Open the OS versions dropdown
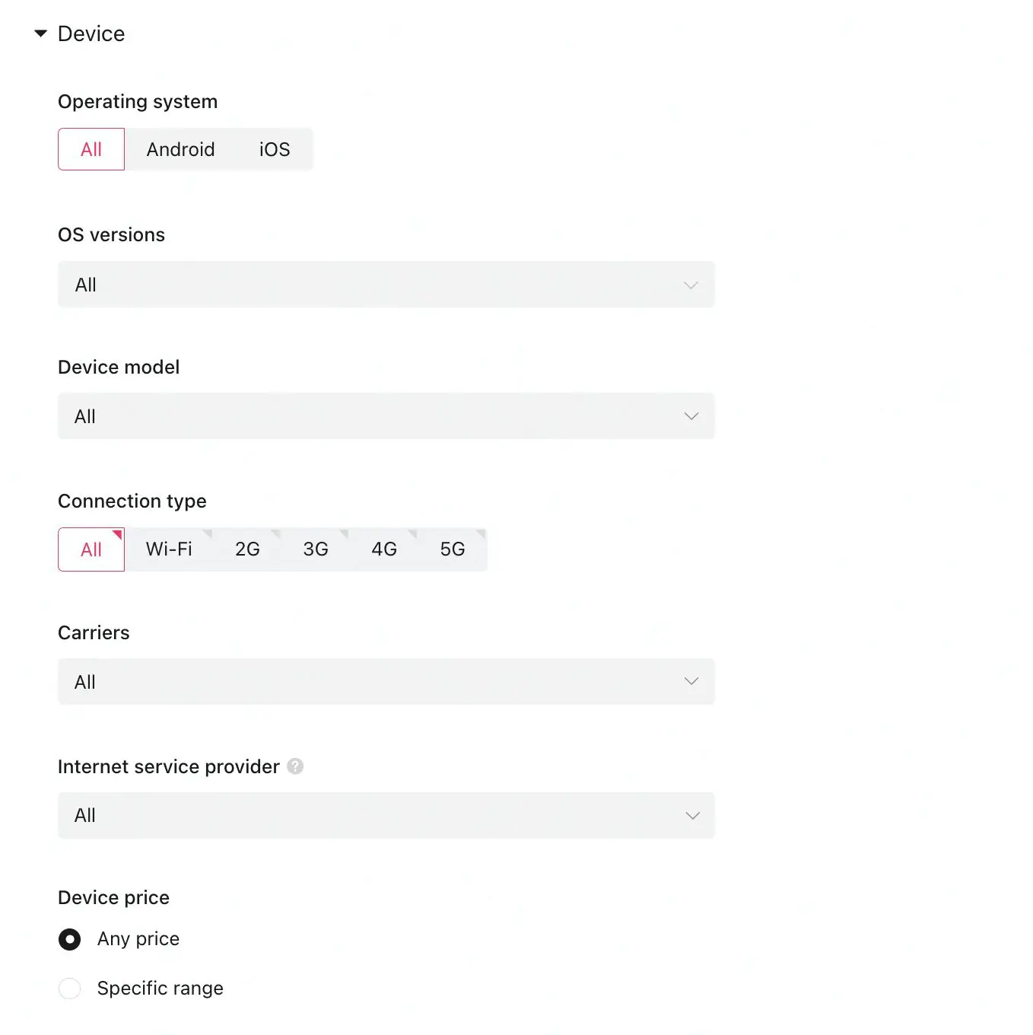Screen dimensions: 1033x1035 click(x=386, y=285)
